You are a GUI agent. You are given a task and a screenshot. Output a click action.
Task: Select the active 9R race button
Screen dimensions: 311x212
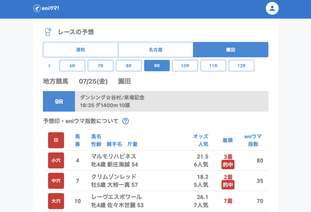click(157, 66)
